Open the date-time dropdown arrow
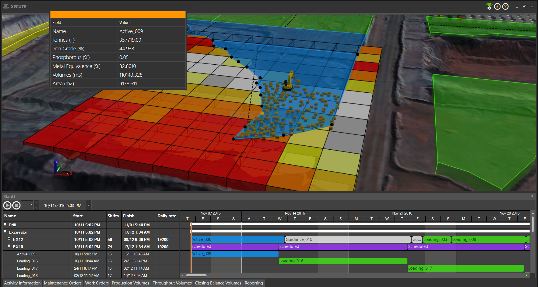 click(89, 206)
